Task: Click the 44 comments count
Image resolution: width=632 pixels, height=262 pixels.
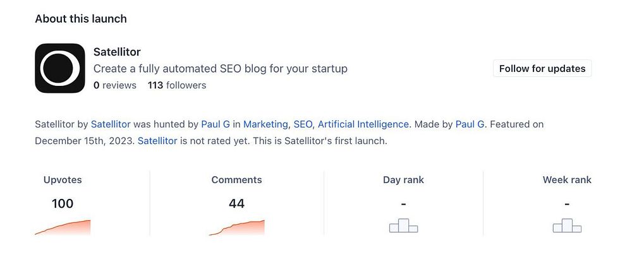Action: click(x=237, y=203)
